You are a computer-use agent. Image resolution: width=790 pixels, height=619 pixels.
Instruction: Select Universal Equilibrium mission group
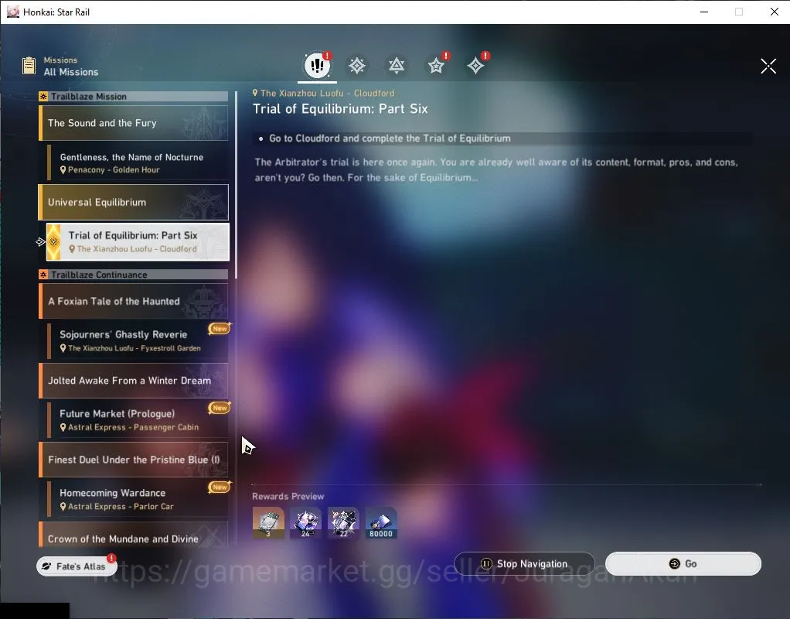(x=134, y=202)
